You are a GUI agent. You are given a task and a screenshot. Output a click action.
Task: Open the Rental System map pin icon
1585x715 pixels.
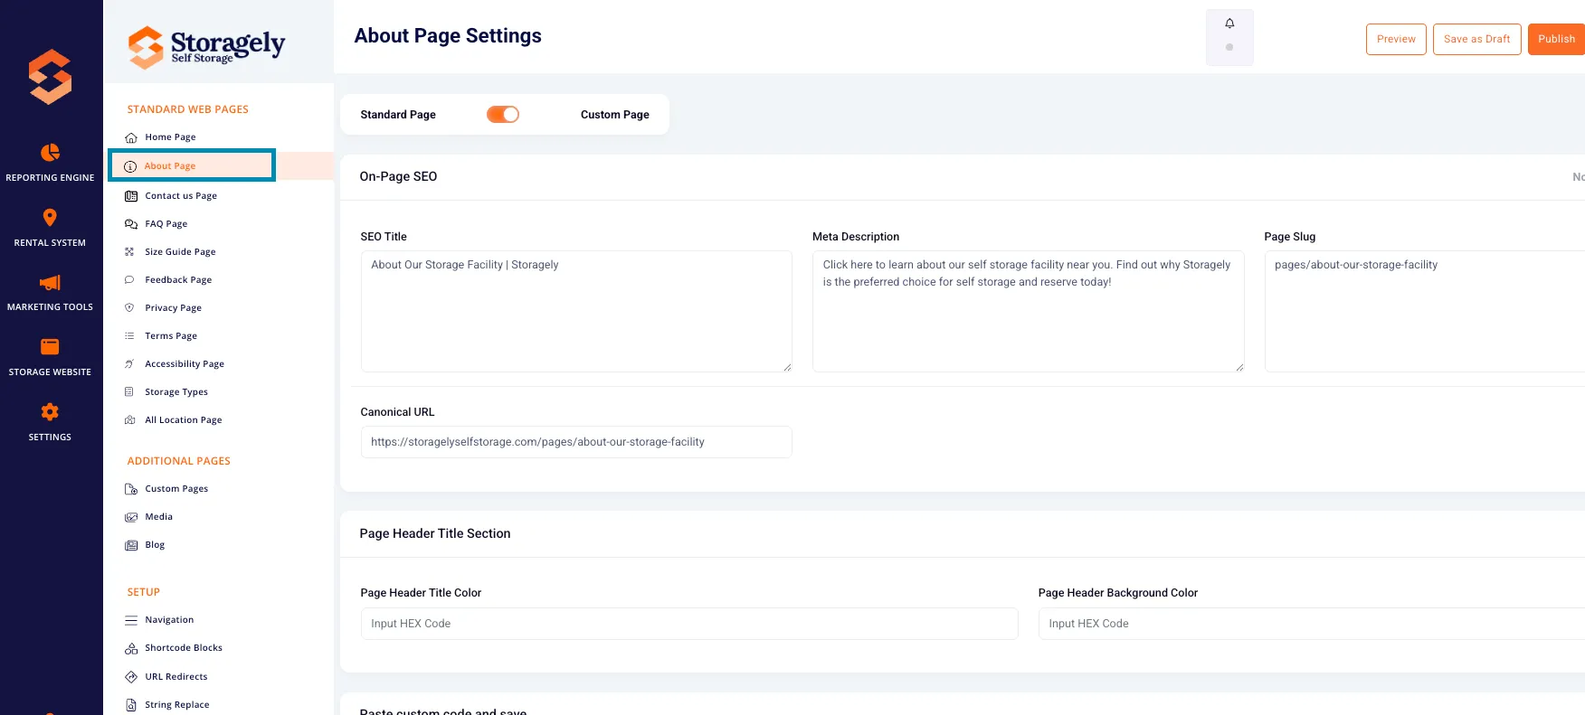50,218
